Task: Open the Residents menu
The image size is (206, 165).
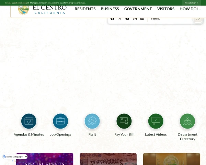Action: point(85,9)
